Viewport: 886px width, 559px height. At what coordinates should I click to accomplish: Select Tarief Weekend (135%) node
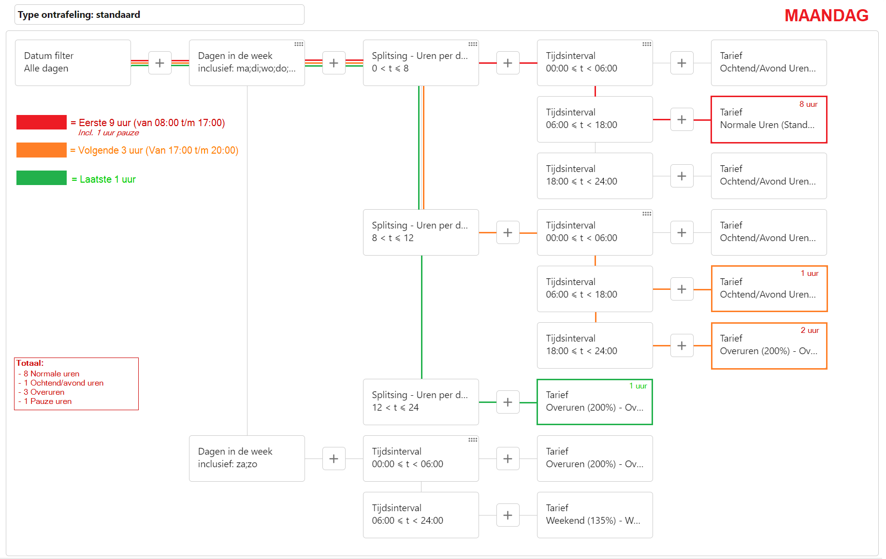(595, 515)
